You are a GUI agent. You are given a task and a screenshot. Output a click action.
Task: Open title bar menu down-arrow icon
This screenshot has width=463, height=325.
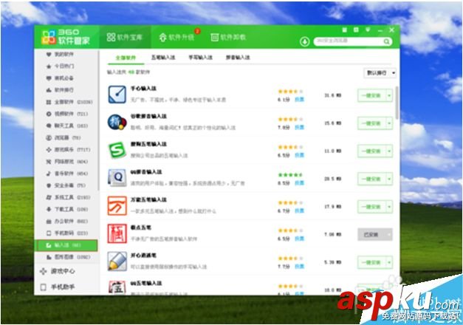tap(368, 30)
